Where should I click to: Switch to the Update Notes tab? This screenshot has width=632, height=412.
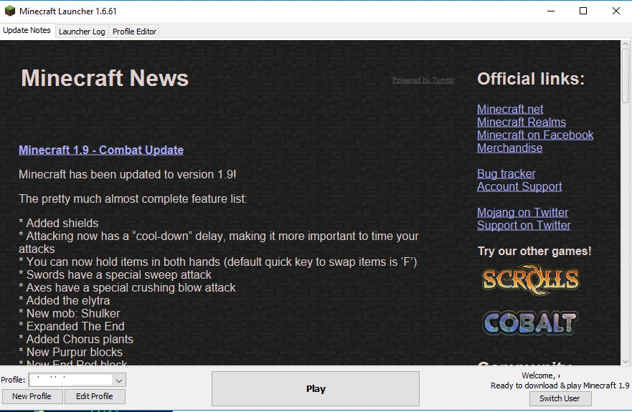pos(27,30)
